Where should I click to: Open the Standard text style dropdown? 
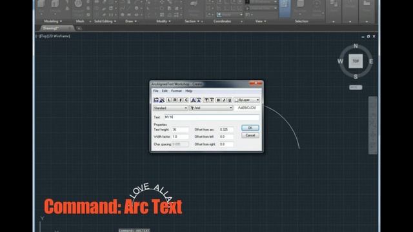[170, 108]
